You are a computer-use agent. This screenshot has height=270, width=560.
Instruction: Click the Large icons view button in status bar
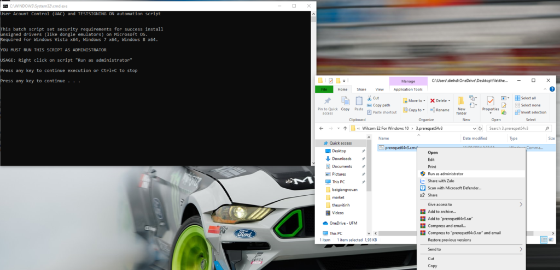pos(551,240)
